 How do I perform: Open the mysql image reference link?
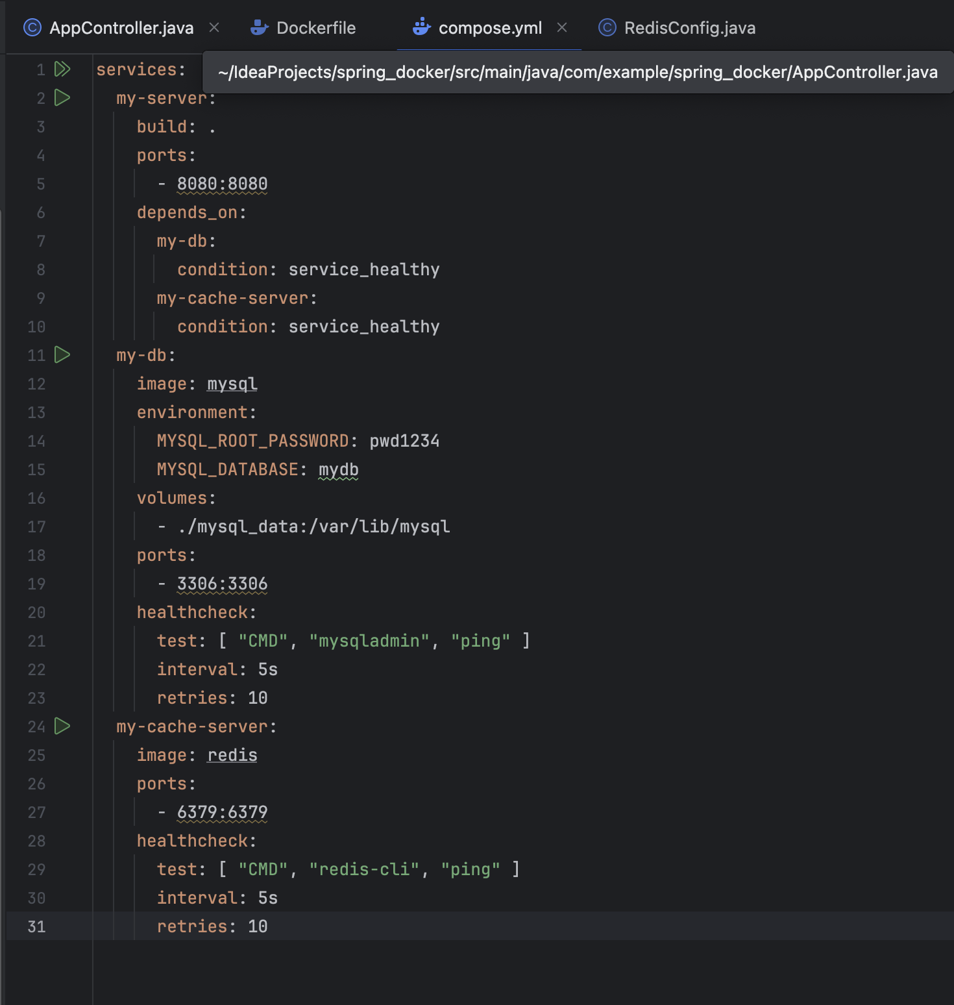[231, 384]
